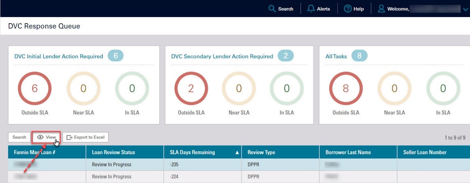Click the user profile icon

(x=381, y=9)
